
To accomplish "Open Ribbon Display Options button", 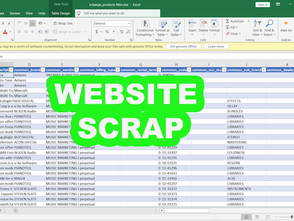I will [x=278, y=4].
